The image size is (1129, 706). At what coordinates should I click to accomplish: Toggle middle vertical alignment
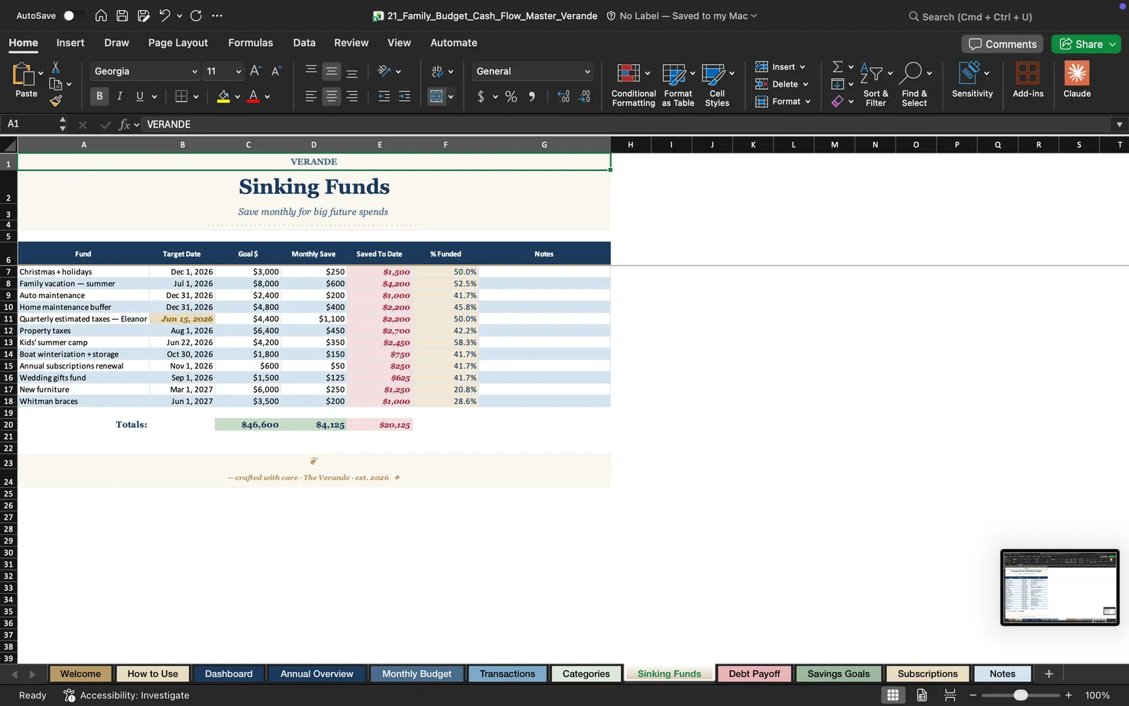tap(331, 71)
